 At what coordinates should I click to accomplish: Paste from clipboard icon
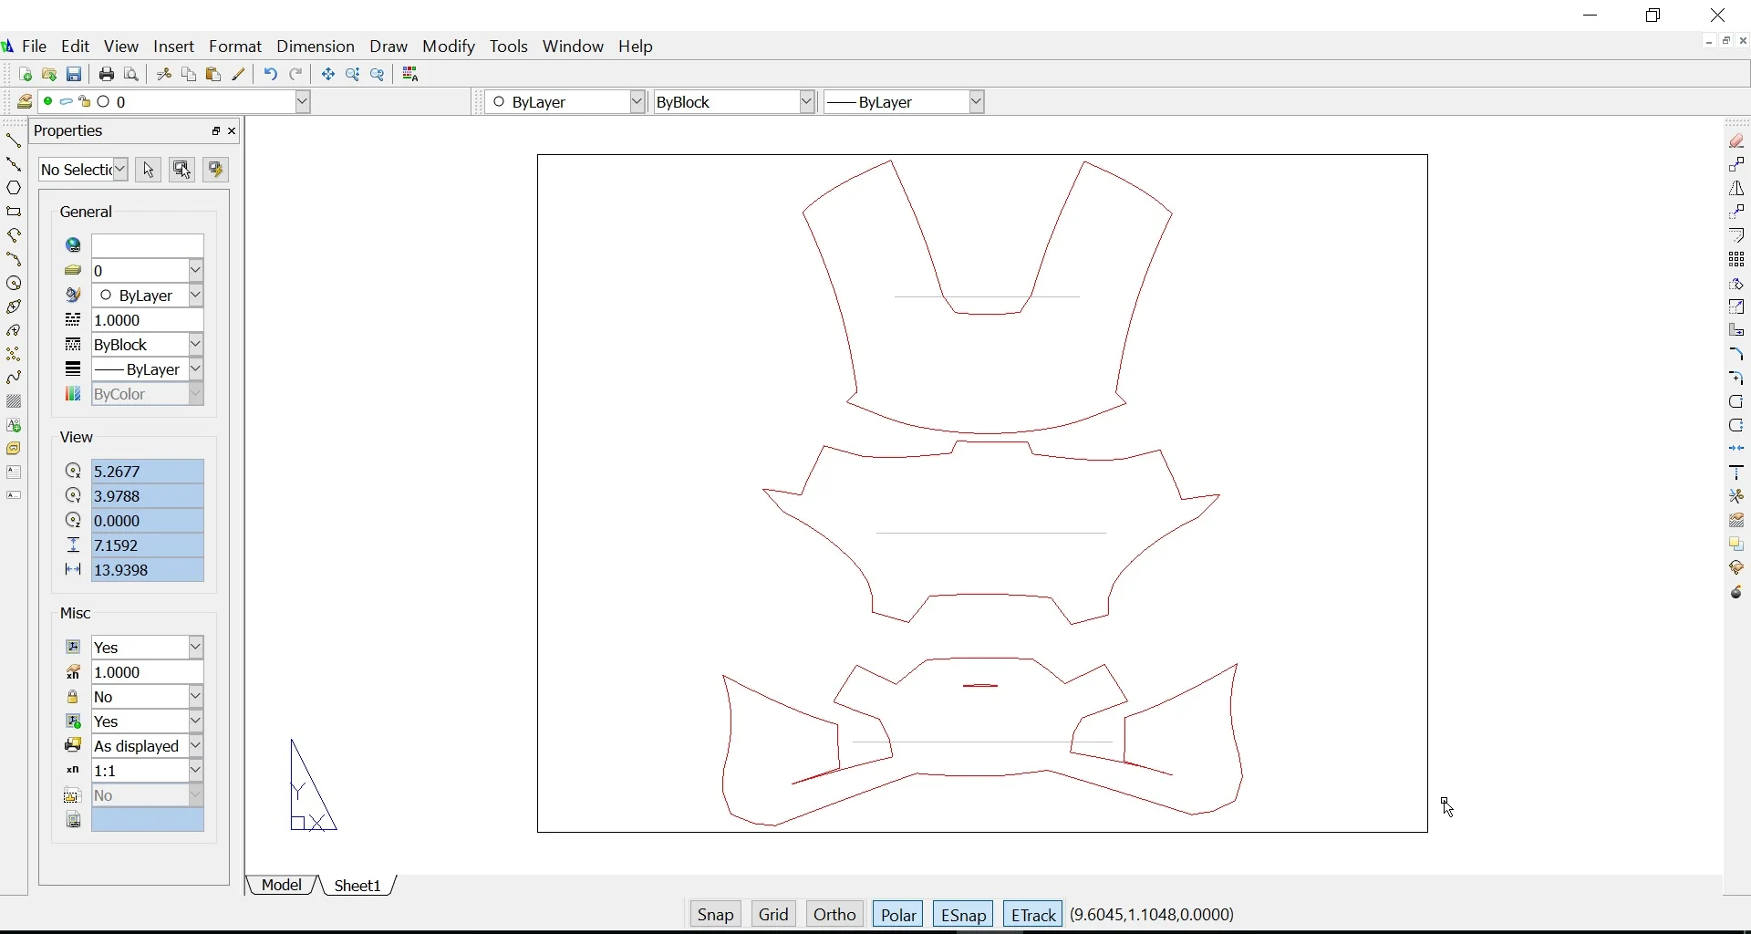pyautogui.click(x=214, y=76)
